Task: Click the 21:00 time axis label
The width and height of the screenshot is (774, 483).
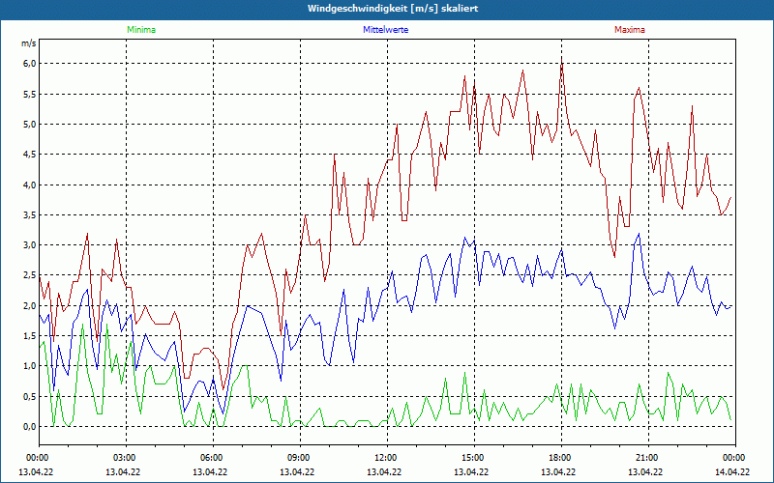Action: click(x=647, y=458)
